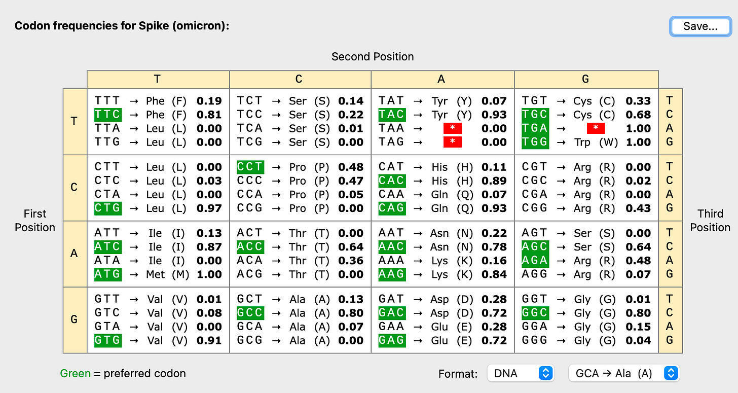The width and height of the screenshot is (738, 393).
Task: Select the green ATC codon cell
Action: [x=107, y=246]
